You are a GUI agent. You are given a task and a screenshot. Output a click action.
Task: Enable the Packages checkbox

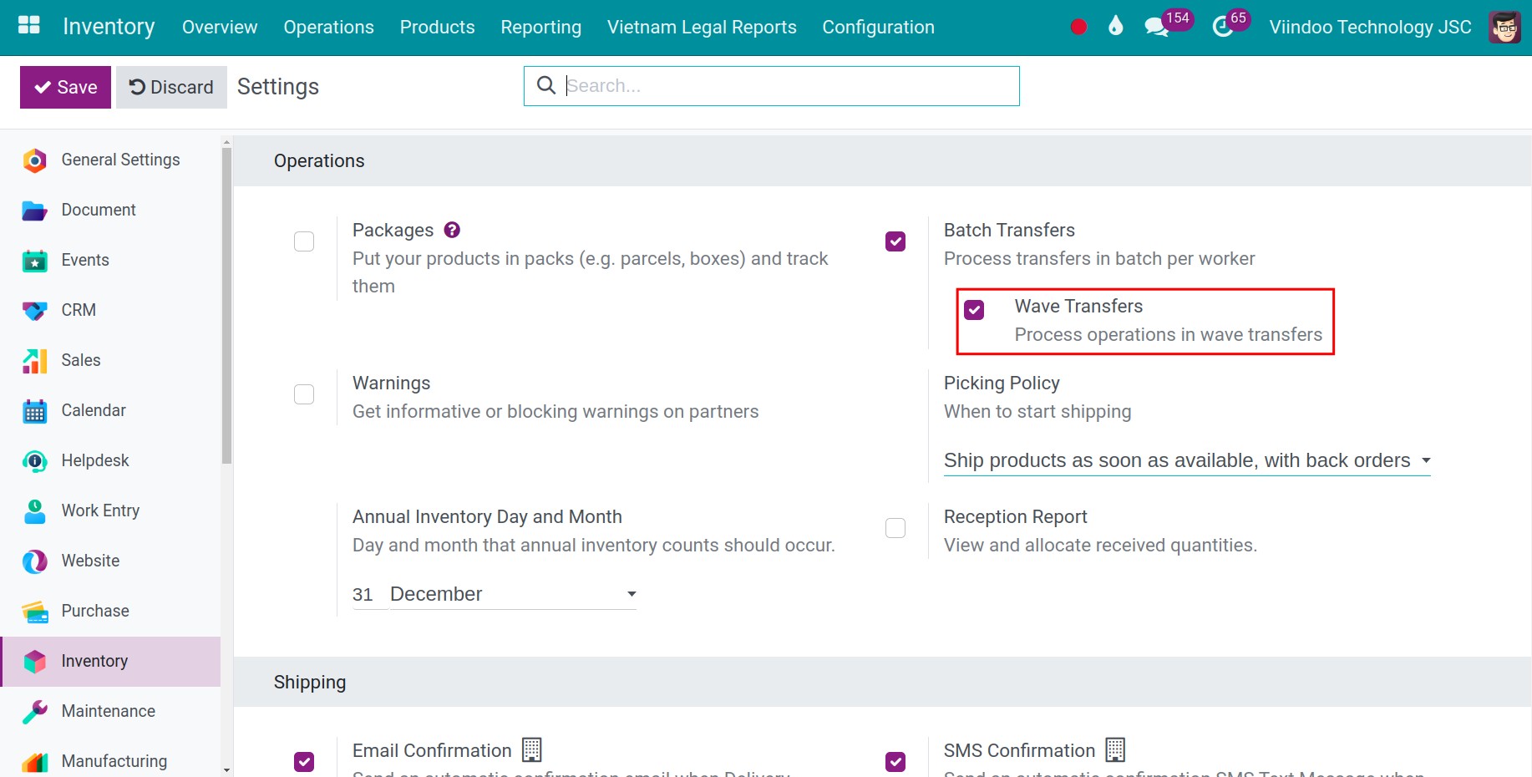point(304,241)
